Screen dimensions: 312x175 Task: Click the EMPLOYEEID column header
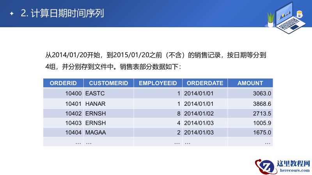pyautogui.click(x=158, y=83)
